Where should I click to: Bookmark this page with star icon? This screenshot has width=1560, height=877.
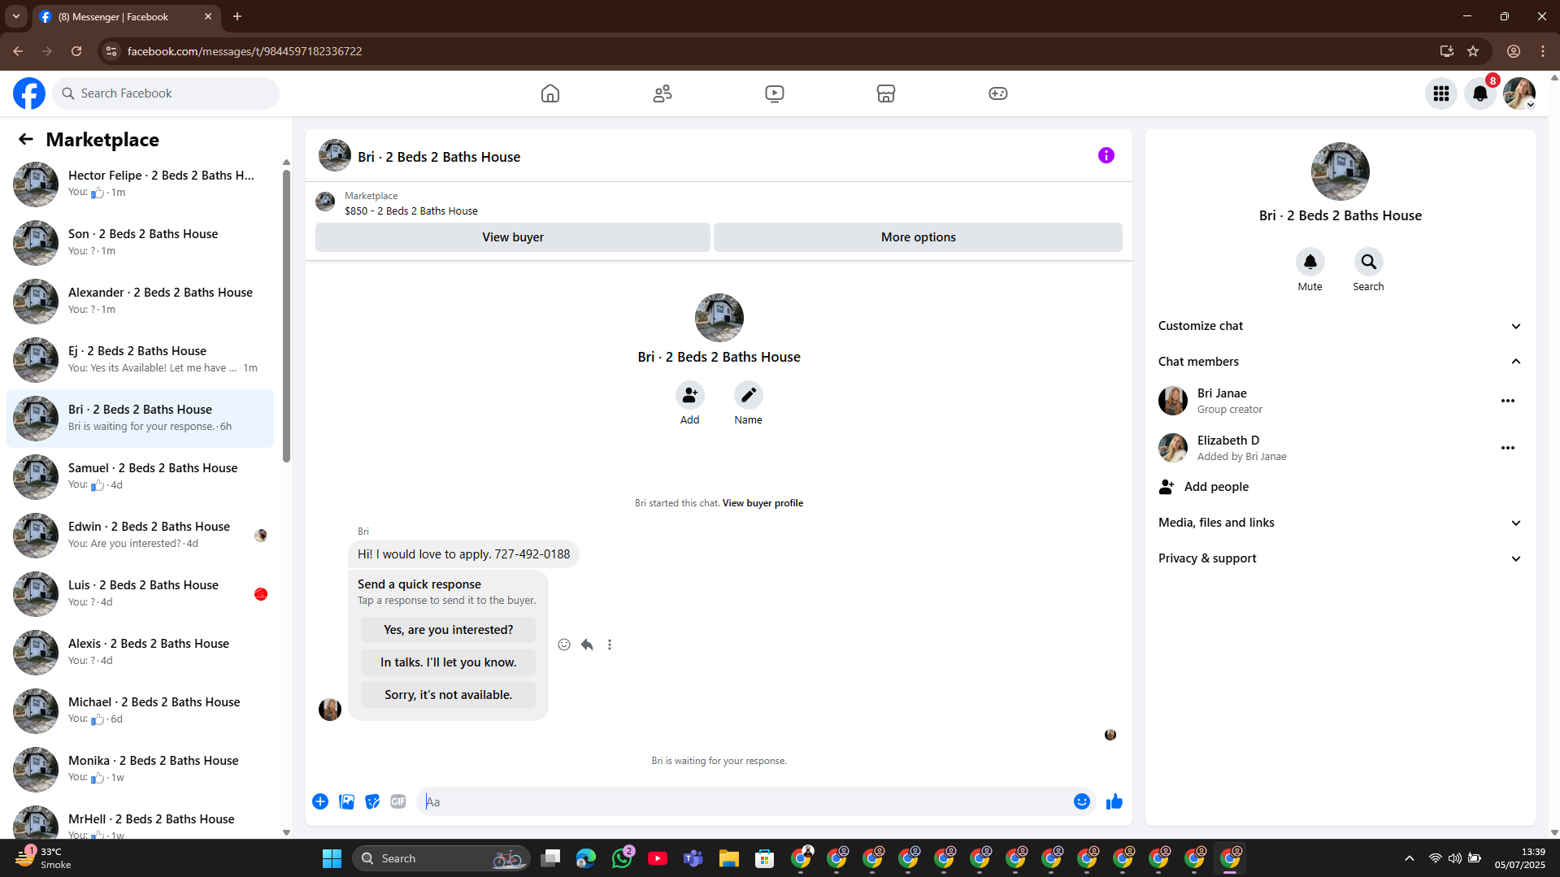pos(1473,51)
